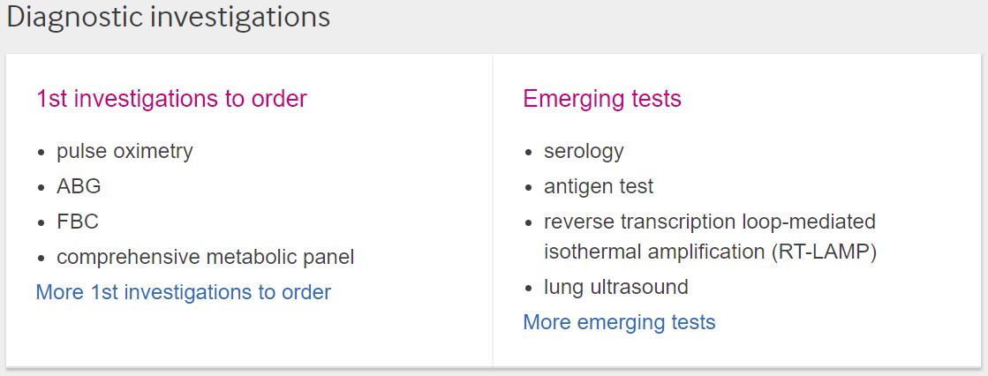Select the 1st investigations to order heading
This screenshot has width=988, height=376.
(x=171, y=99)
